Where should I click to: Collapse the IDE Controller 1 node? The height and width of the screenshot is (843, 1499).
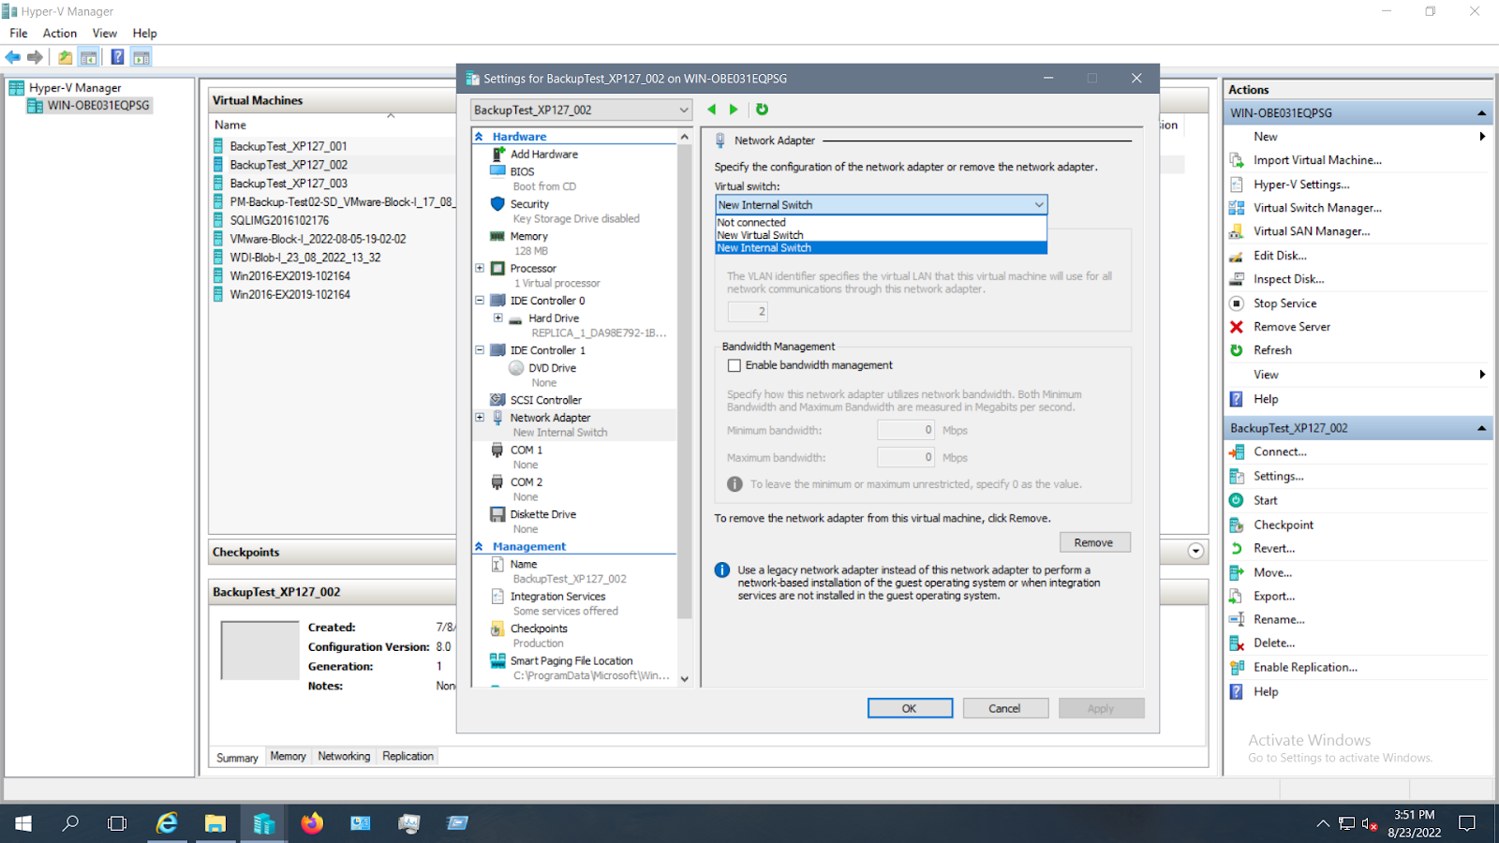coord(480,350)
